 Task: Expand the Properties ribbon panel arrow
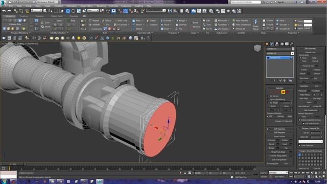[x=299, y=33]
